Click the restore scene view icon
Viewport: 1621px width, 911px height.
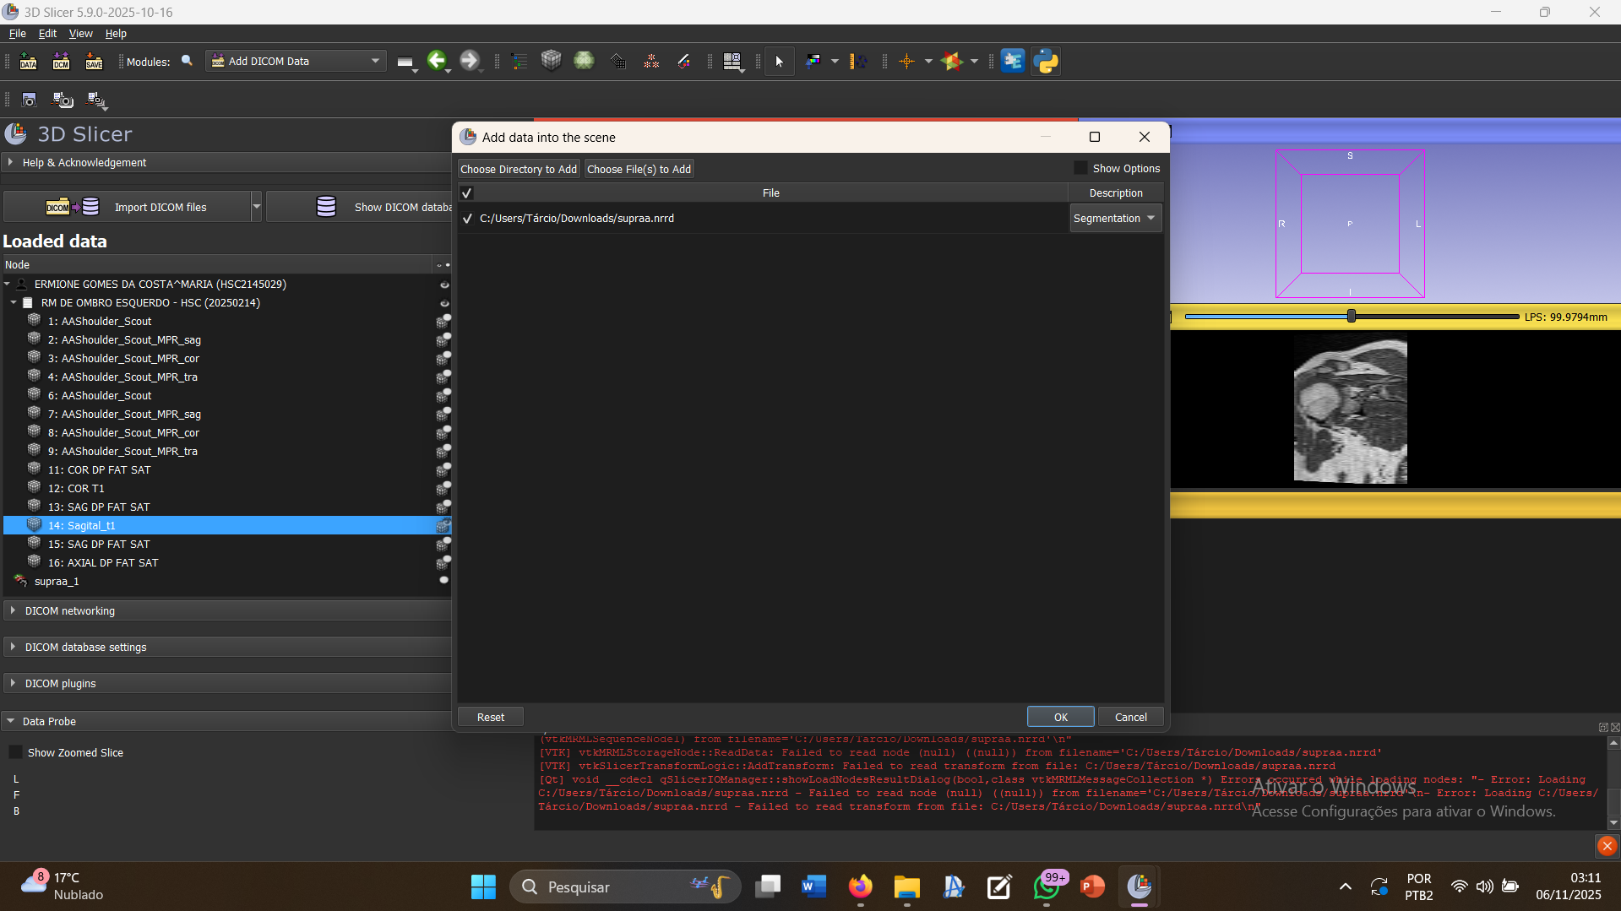tap(96, 100)
